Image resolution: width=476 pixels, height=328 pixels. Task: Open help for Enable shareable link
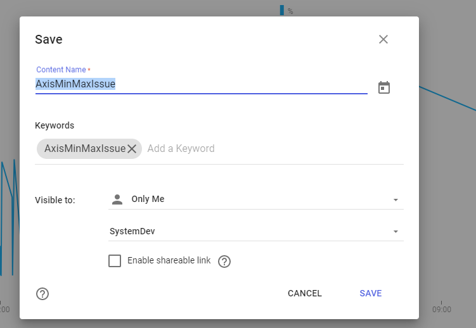click(x=224, y=262)
